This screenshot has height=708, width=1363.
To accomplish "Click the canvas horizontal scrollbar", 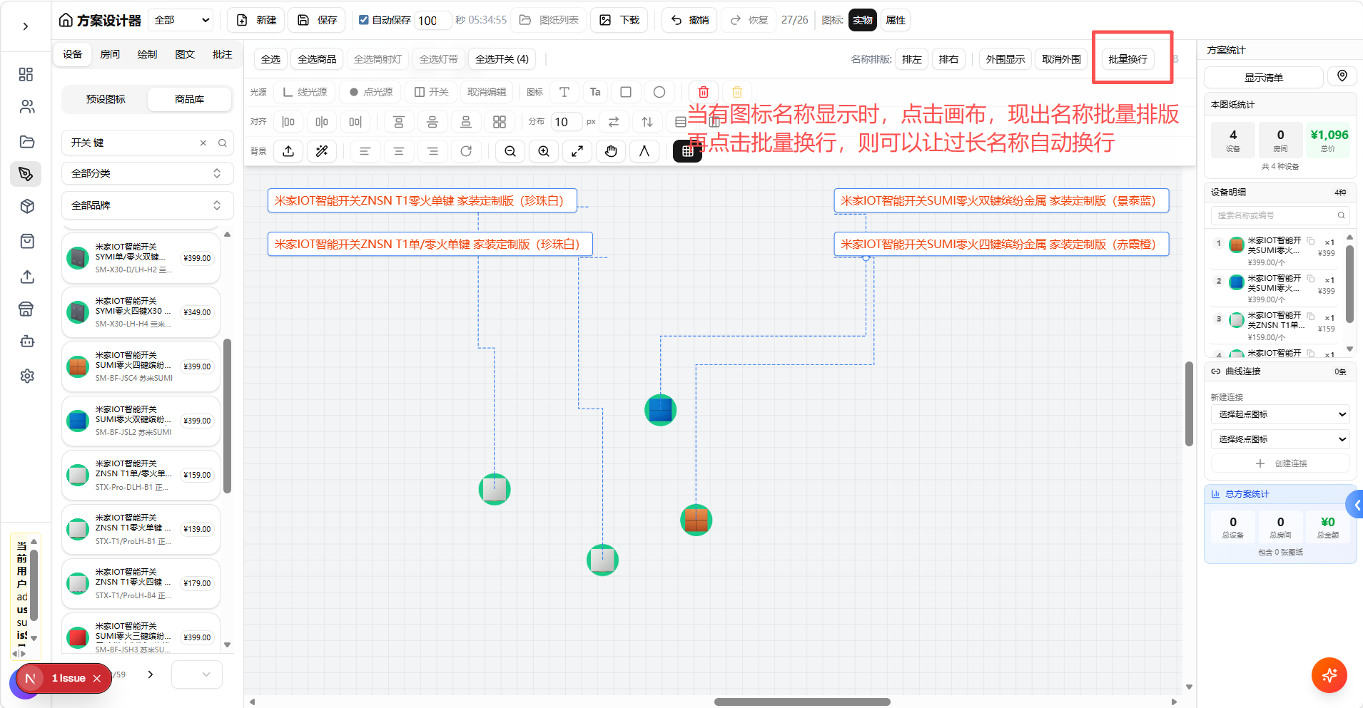I will [x=802, y=702].
